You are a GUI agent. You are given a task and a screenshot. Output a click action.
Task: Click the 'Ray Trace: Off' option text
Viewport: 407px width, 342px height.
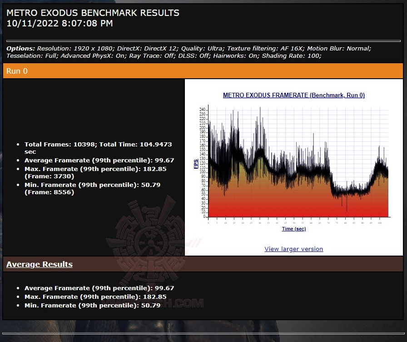tap(152, 55)
